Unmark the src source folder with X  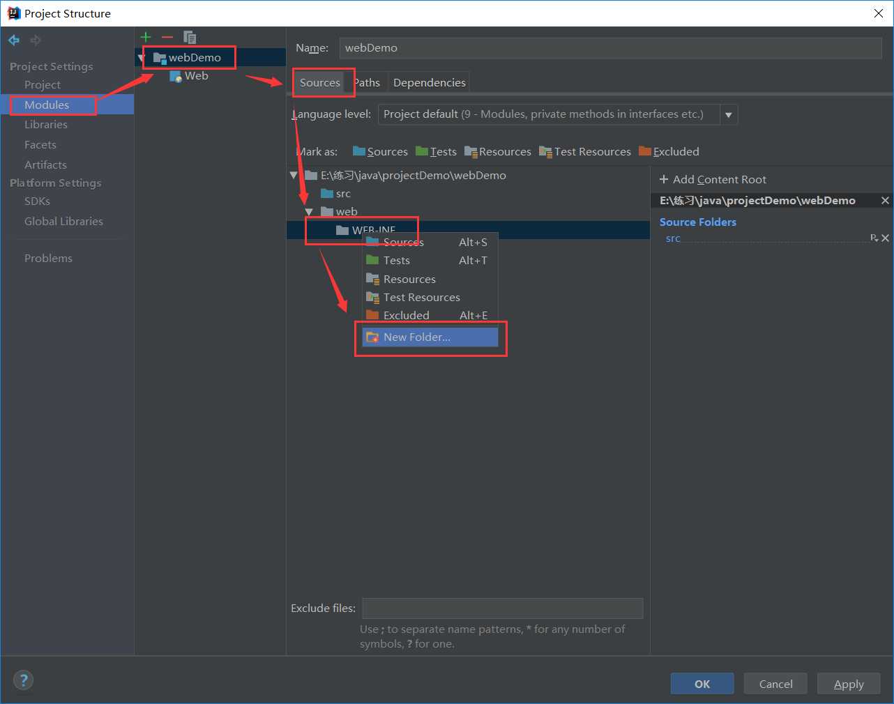[x=885, y=238]
